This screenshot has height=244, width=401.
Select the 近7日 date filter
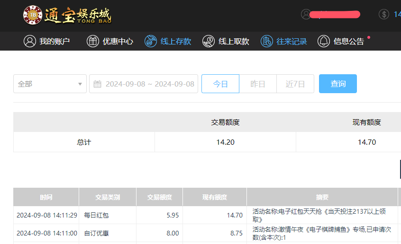pyautogui.click(x=295, y=84)
